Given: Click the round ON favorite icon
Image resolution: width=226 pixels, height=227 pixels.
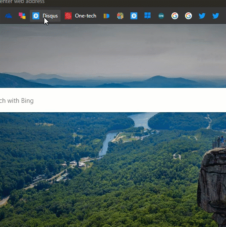Looking at the screenshot, I should pyautogui.click(x=161, y=16).
